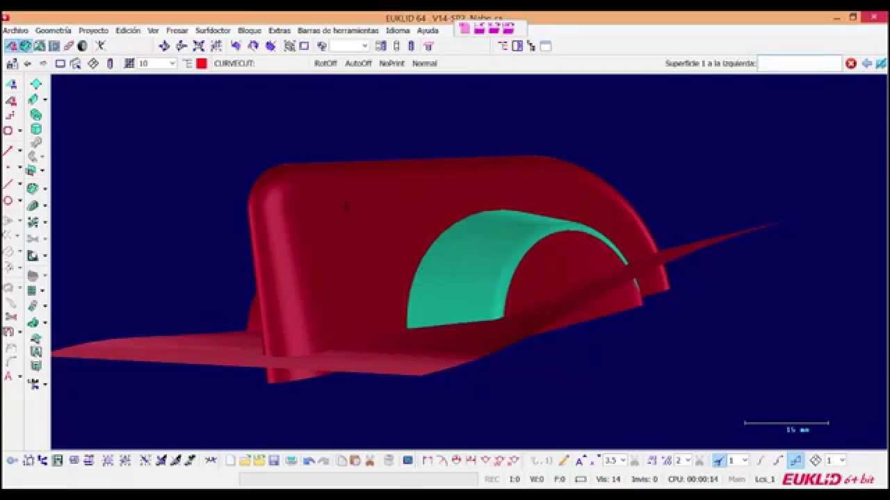Open the Barras de herramientas menu

(x=338, y=31)
